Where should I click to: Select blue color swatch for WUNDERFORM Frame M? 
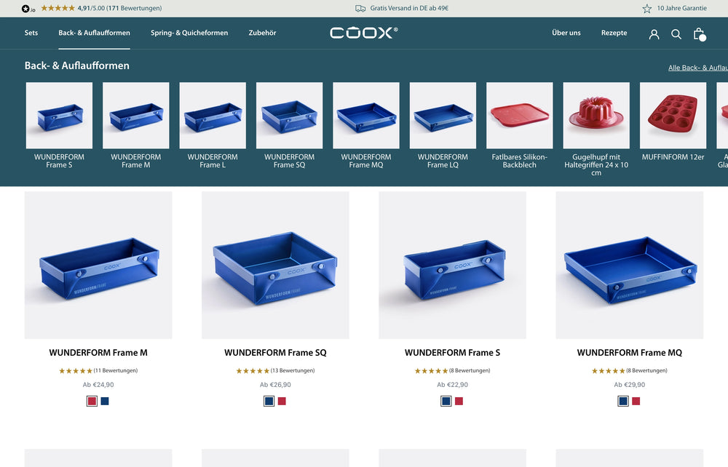point(105,401)
